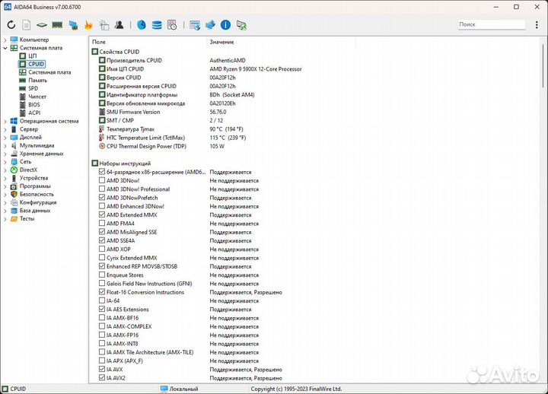Open the blue database stack toolbar icon
The height and width of the screenshot is (394, 548).
point(157,25)
